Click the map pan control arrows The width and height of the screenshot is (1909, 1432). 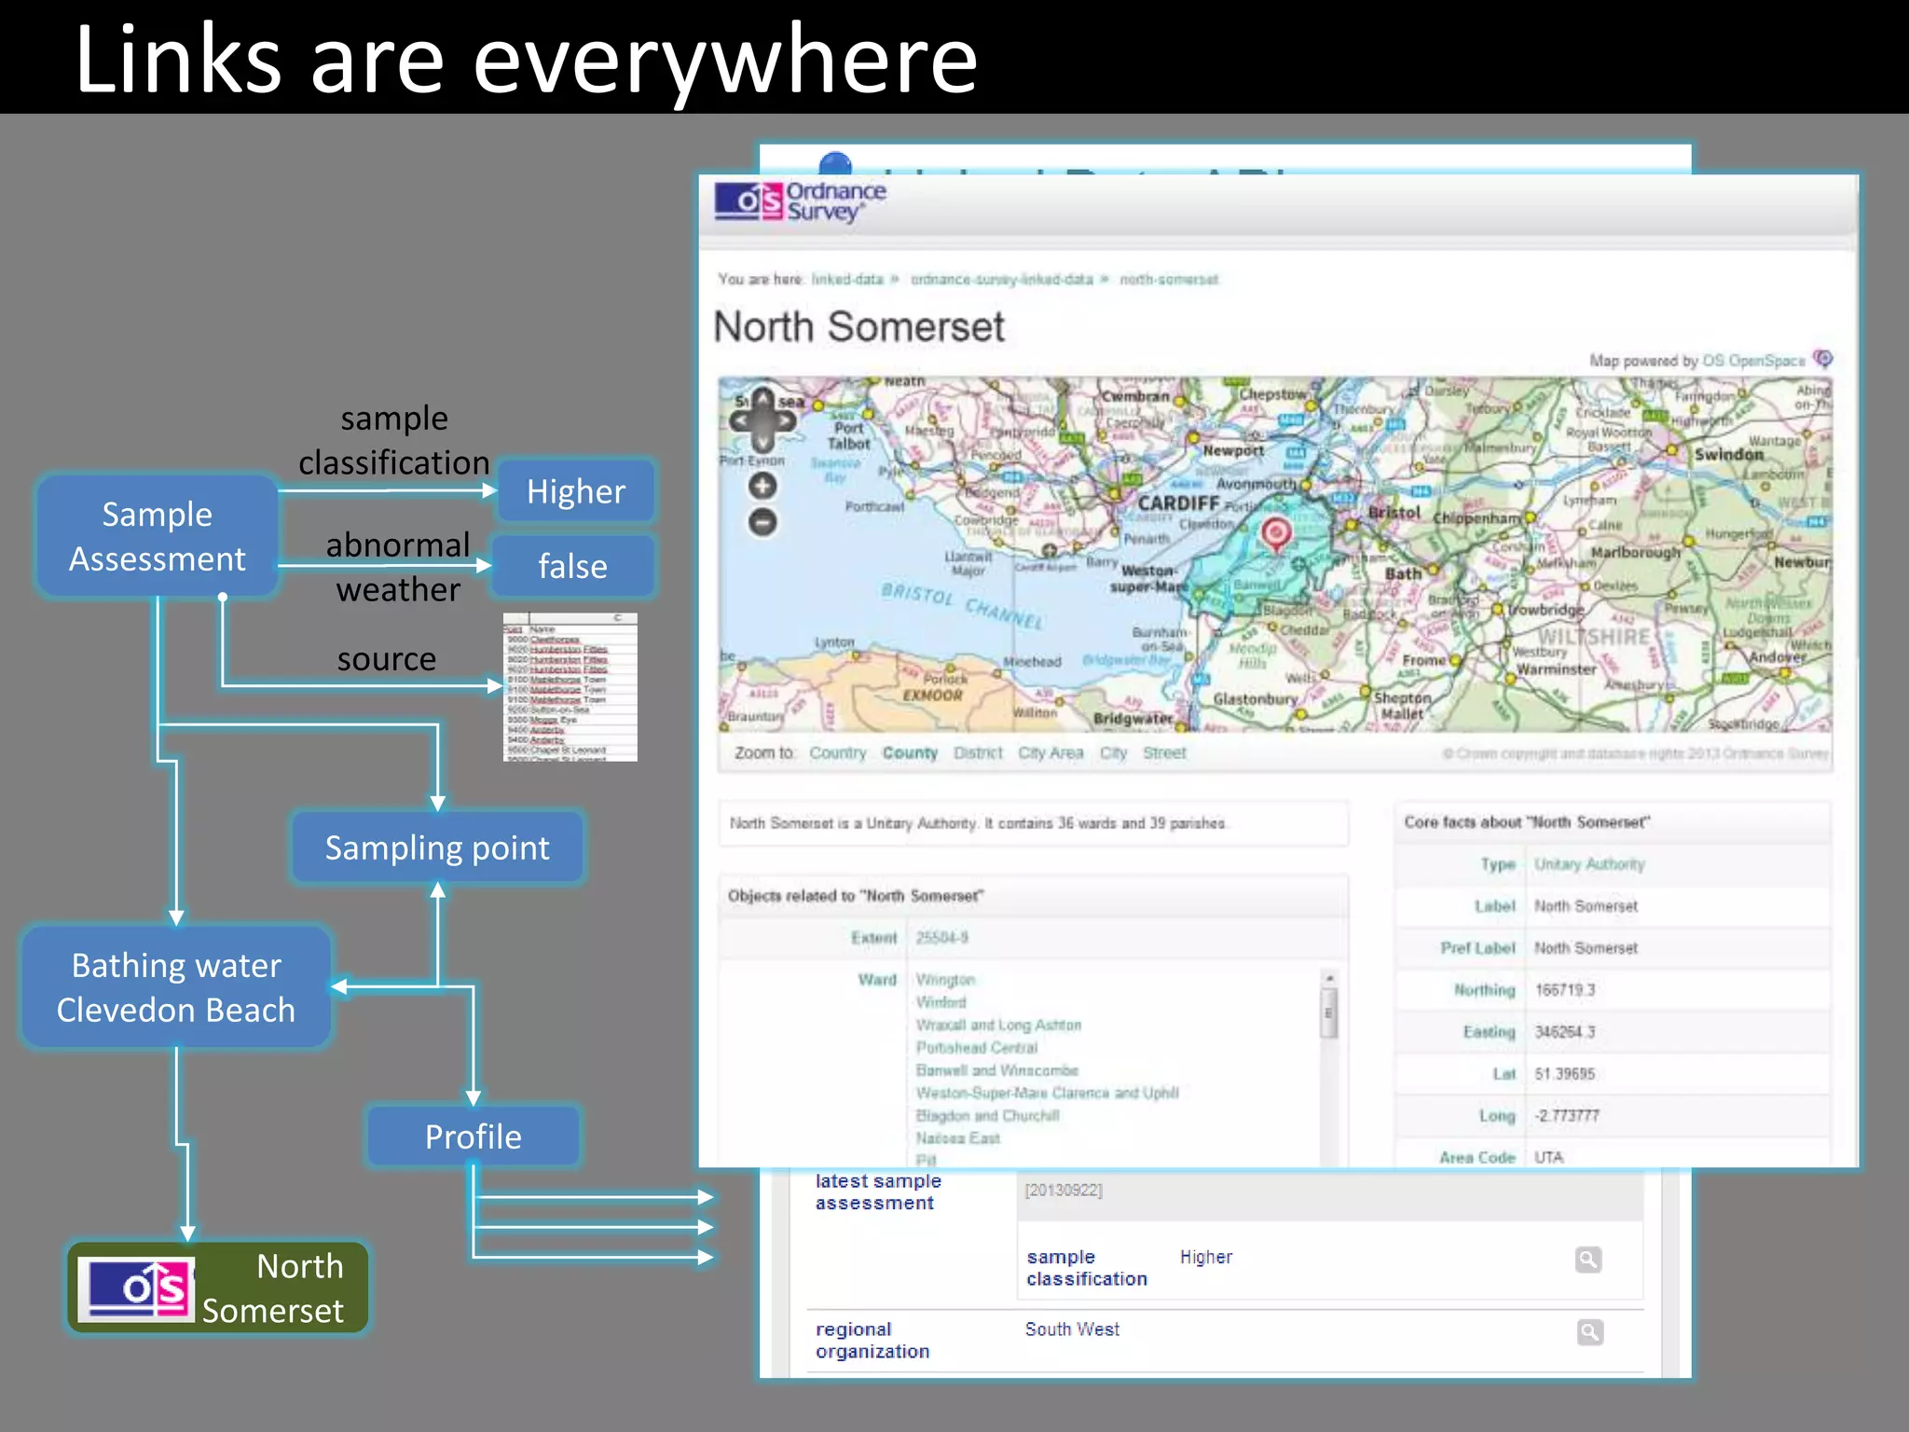click(762, 420)
